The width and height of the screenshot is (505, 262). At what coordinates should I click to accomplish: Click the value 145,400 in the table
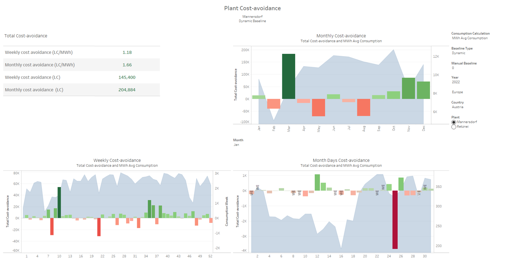(127, 77)
